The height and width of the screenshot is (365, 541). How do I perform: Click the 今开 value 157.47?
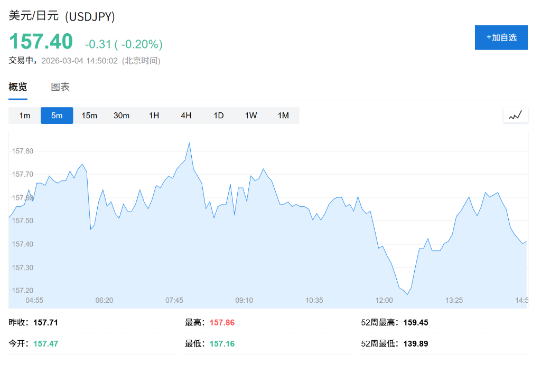(x=45, y=344)
